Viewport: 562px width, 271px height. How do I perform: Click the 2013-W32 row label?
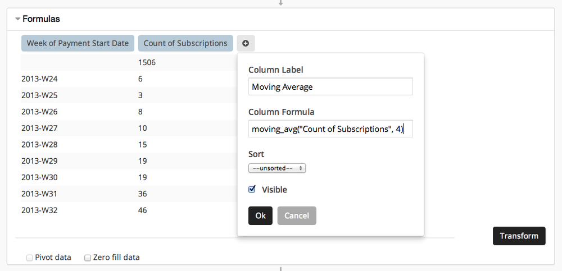tap(39, 211)
